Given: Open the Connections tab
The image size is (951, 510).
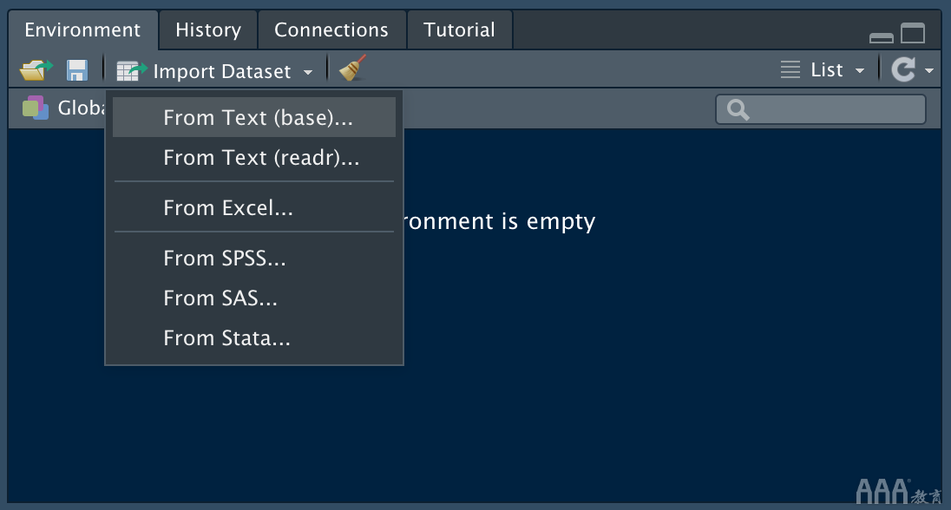Looking at the screenshot, I should (x=331, y=29).
